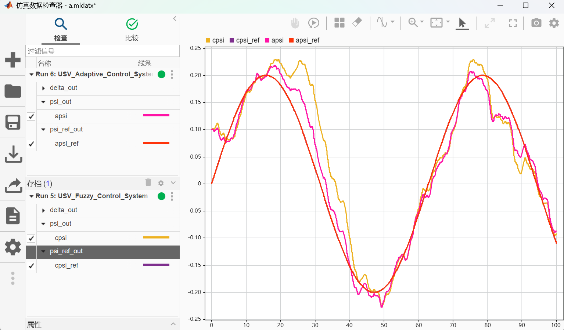This screenshot has width=564, height=330.
Task: Click the apsi_ref red line swatch
Action: click(x=156, y=143)
